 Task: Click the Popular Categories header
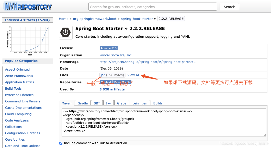pos(27,61)
